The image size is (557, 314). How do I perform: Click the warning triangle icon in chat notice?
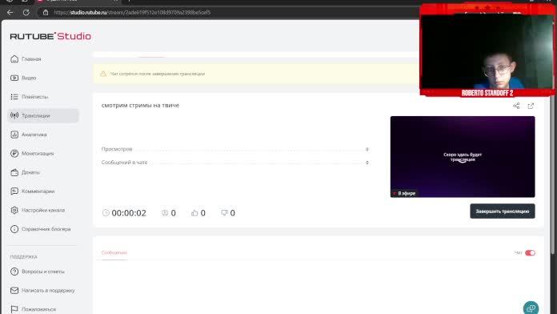point(103,74)
